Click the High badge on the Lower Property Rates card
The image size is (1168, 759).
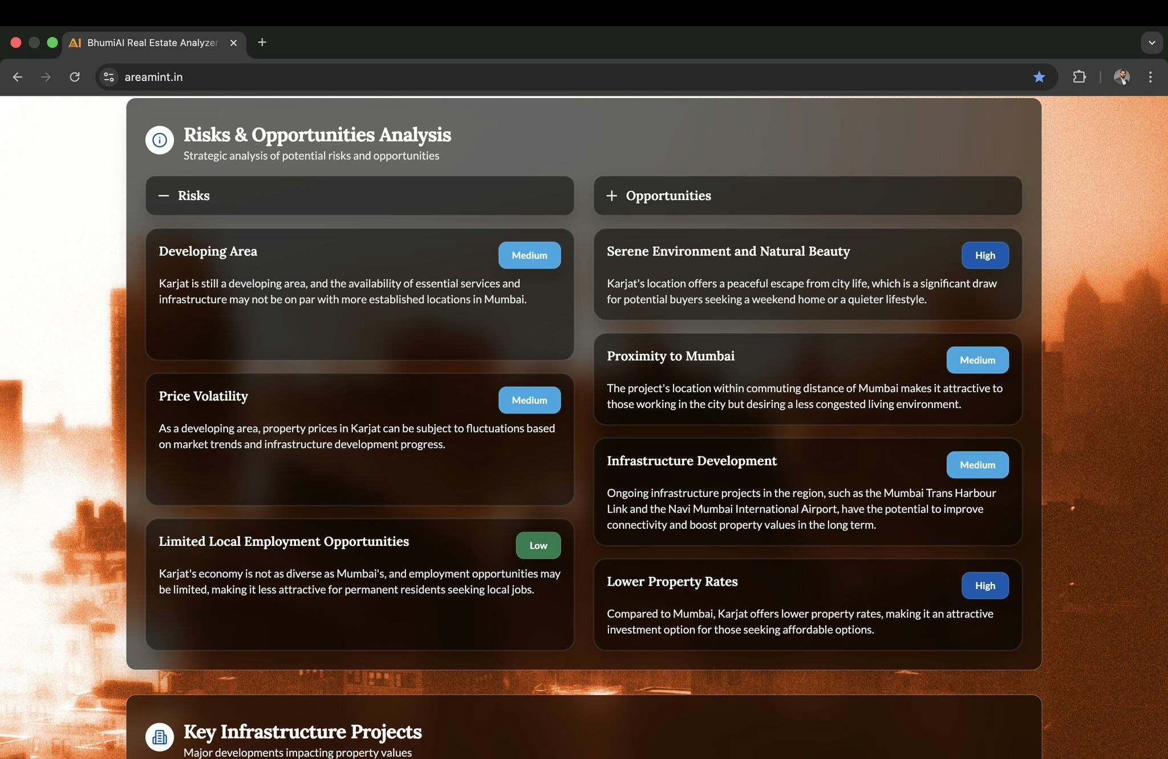click(x=984, y=586)
